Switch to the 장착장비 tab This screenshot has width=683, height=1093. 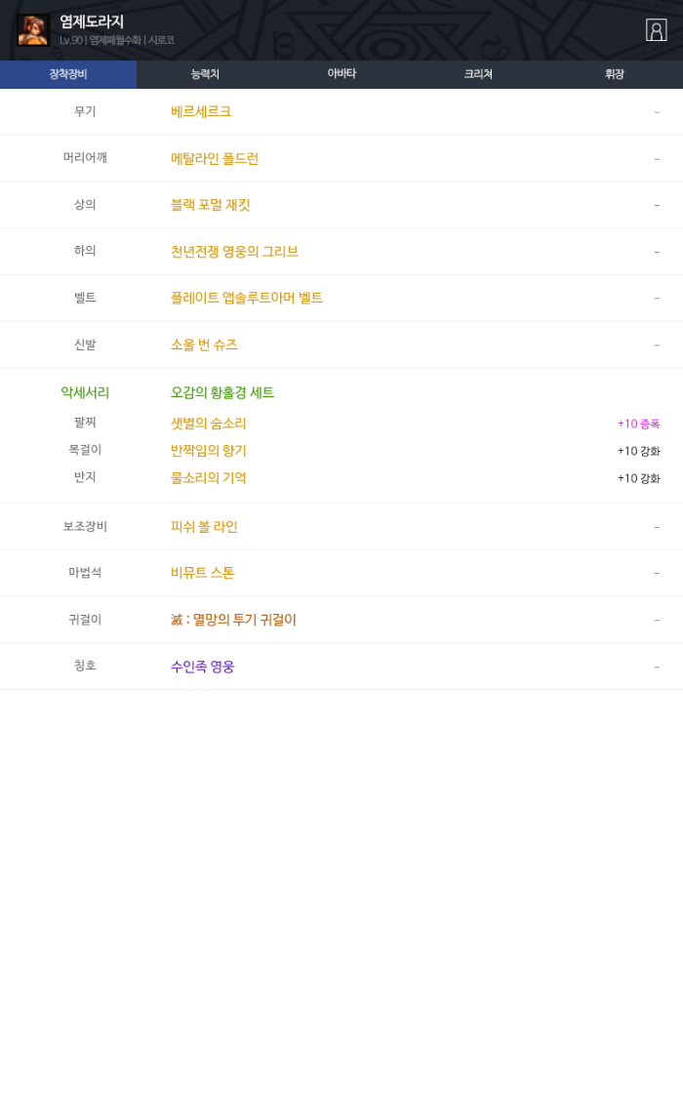[x=68, y=74]
